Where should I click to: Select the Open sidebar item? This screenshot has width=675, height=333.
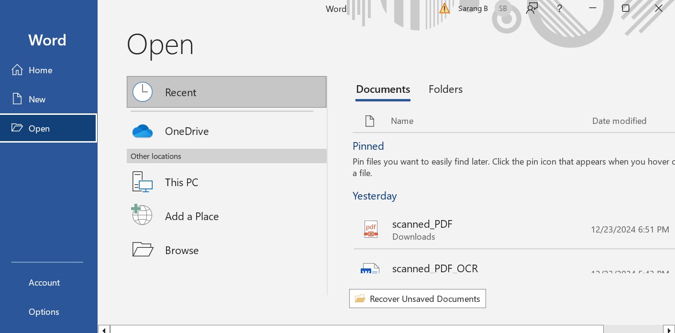[x=48, y=128]
